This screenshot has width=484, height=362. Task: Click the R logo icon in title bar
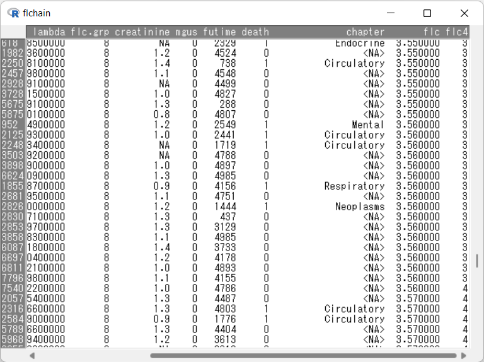[14, 13]
